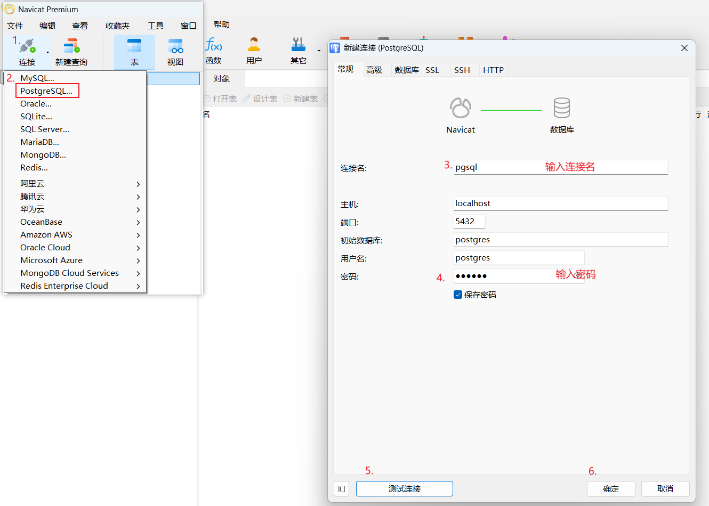Click the 表 (Table) toolbar icon
The height and width of the screenshot is (506, 709).
pos(134,51)
